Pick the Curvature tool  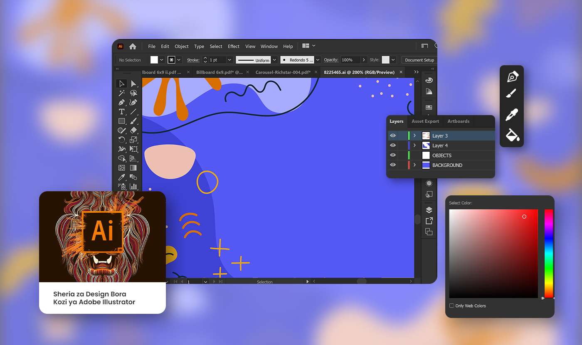pyautogui.click(x=133, y=102)
